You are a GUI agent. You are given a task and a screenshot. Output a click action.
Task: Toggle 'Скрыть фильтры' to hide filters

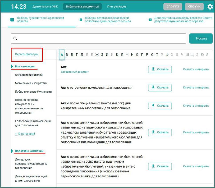click(26, 54)
